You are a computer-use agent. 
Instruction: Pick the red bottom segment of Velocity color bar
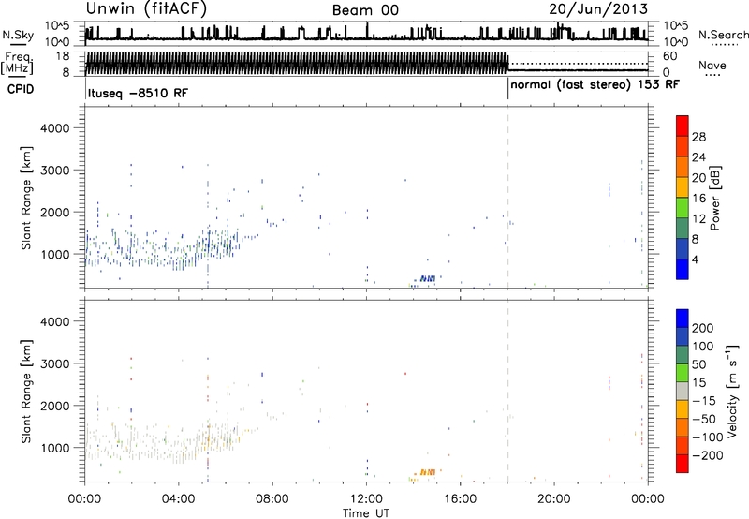click(683, 464)
